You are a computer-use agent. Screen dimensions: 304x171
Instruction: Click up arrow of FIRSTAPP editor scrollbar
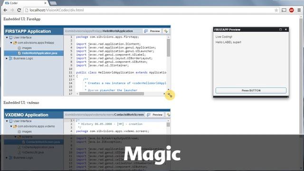point(168,37)
